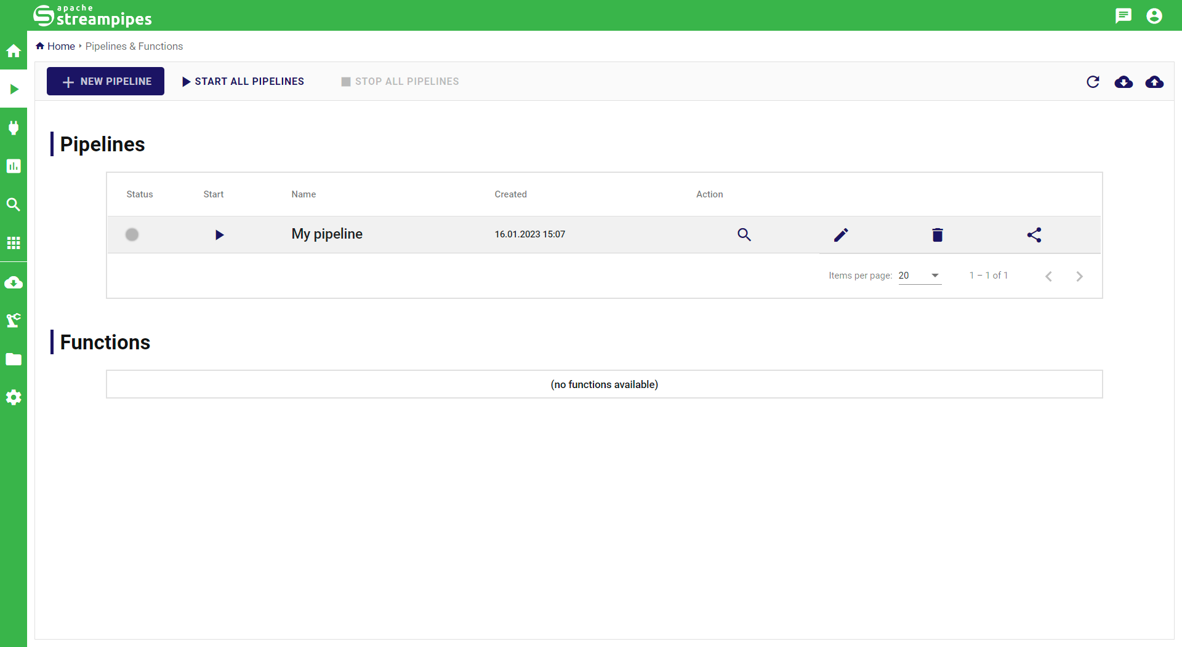Open the Data Explorer search icon in sidebar

[14, 205]
